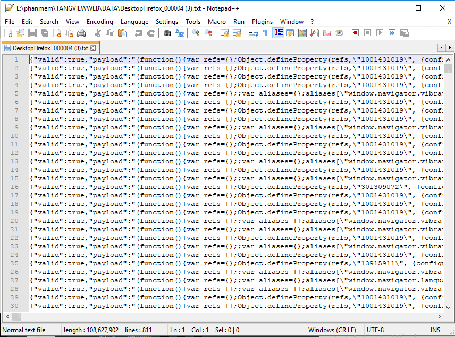The width and height of the screenshot is (455, 337).
Task: Click the Print toolbar icon
Action: point(81,33)
